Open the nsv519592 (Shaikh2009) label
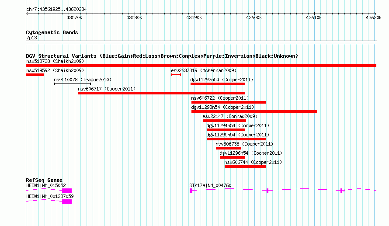The image size is (389, 226). tap(55, 70)
